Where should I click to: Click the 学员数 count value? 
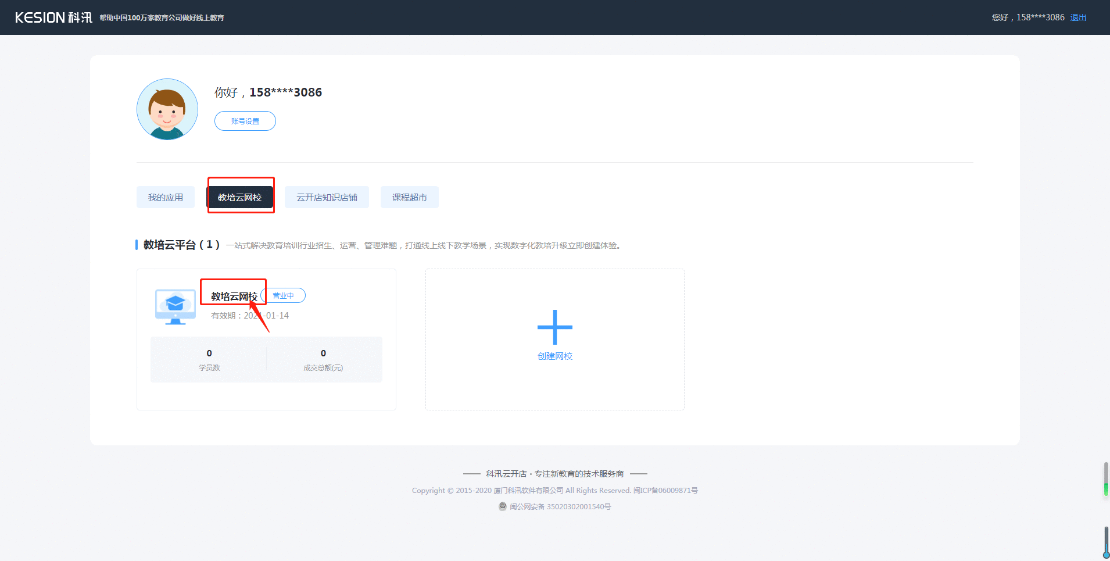pyautogui.click(x=209, y=353)
